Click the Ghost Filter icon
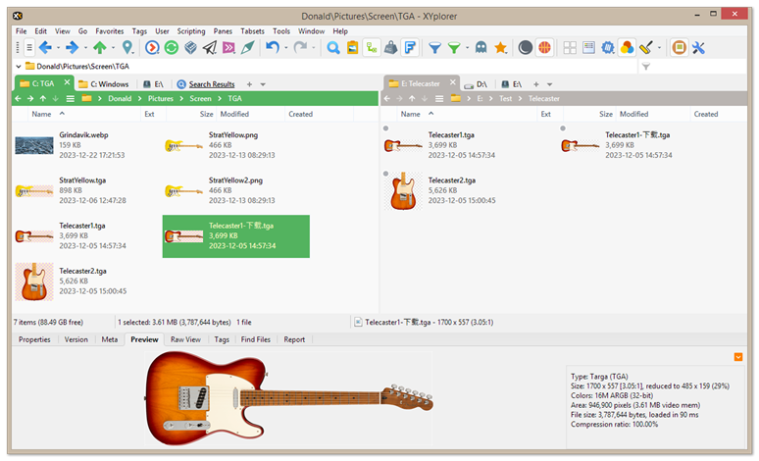The height and width of the screenshot is (461, 759). point(481,47)
